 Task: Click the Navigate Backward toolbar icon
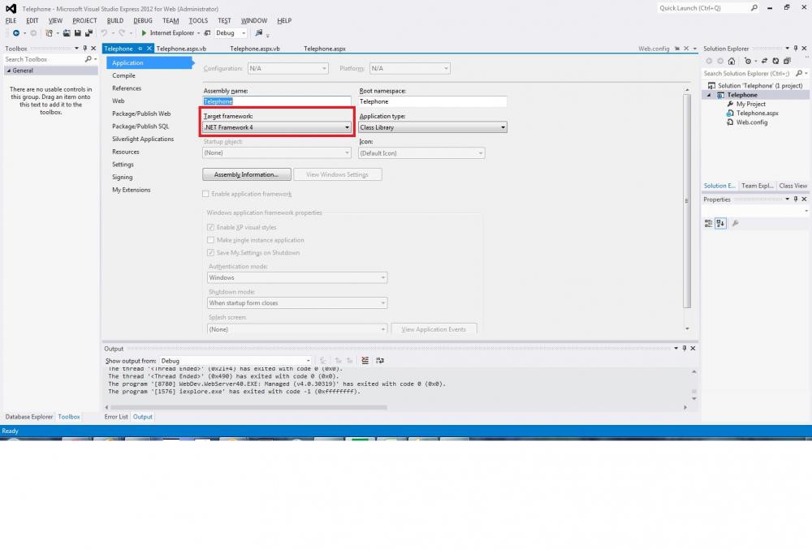[17, 33]
